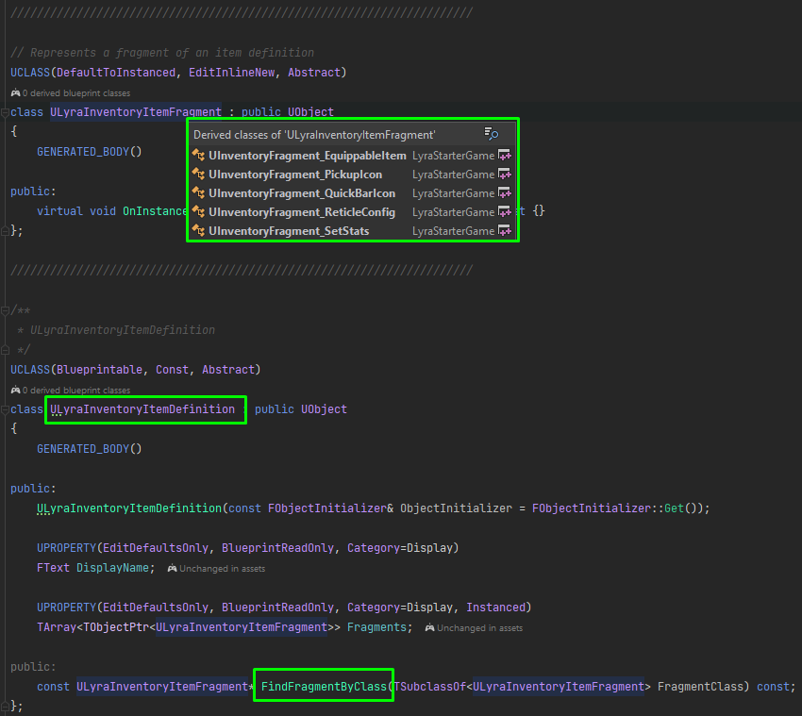This screenshot has height=716, width=802.
Task: Click the TSubclassOf type token
Action: pyautogui.click(x=429, y=687)
